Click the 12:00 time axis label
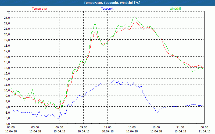215x134 pixels. pyautogui.click(x=108, y=128)
